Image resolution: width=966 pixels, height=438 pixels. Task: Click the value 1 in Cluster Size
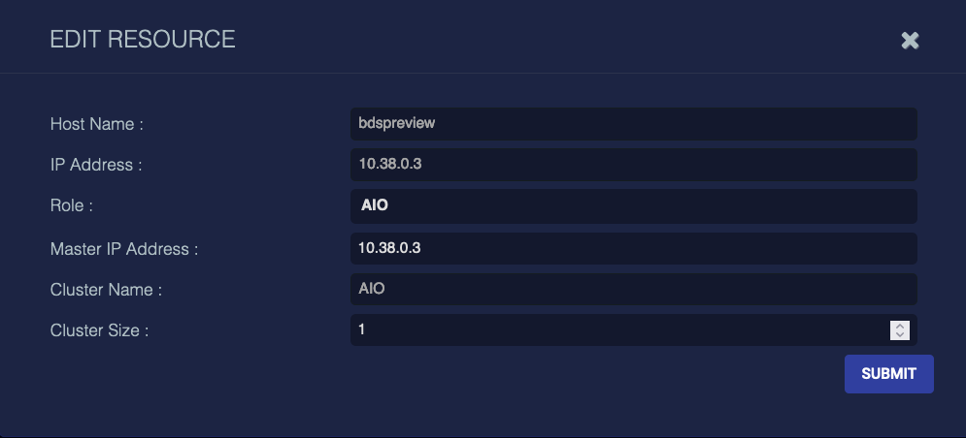(362, 330)
